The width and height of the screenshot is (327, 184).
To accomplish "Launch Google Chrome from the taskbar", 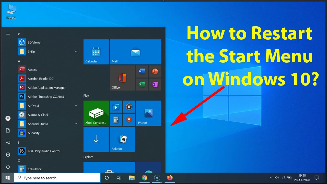I will [144, 178].
